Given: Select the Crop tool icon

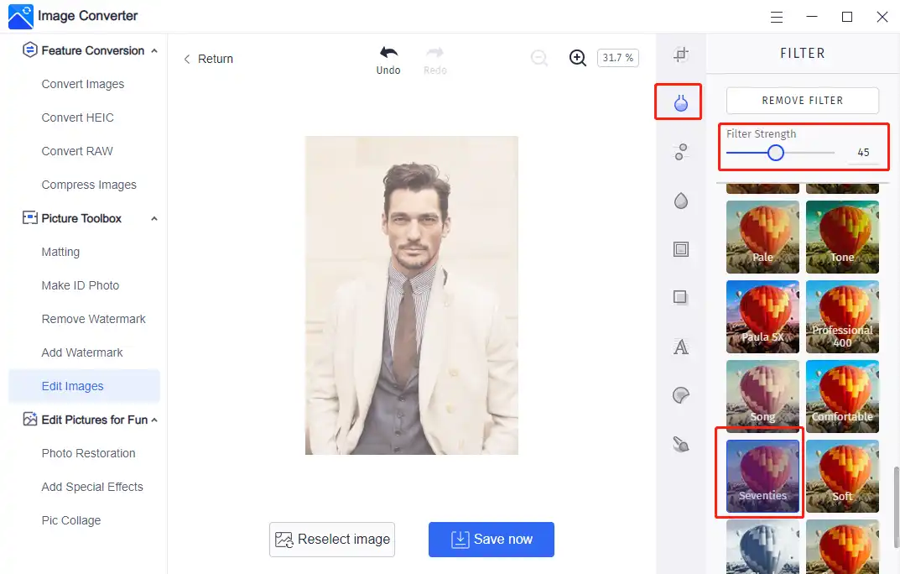Looking at the screenshot, I should [681, 55].
